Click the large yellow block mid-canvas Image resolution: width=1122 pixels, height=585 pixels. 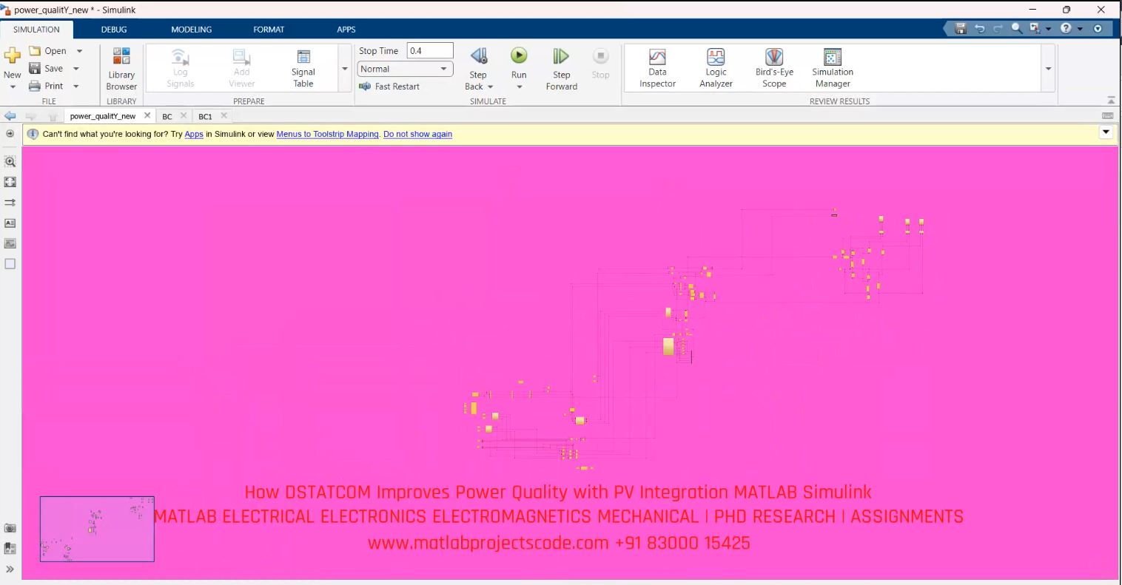click(668, 346)
